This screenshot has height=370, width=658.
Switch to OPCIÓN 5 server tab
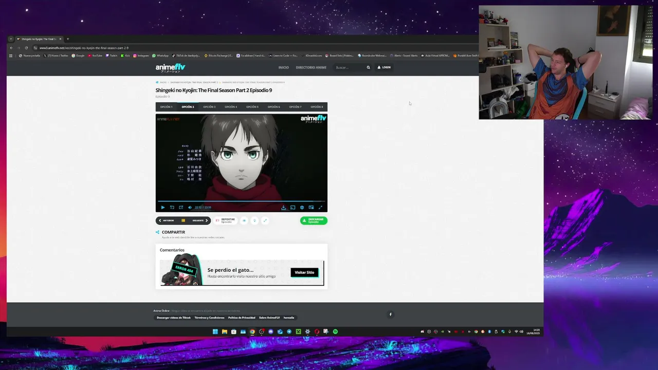click(x=252, y=107)
